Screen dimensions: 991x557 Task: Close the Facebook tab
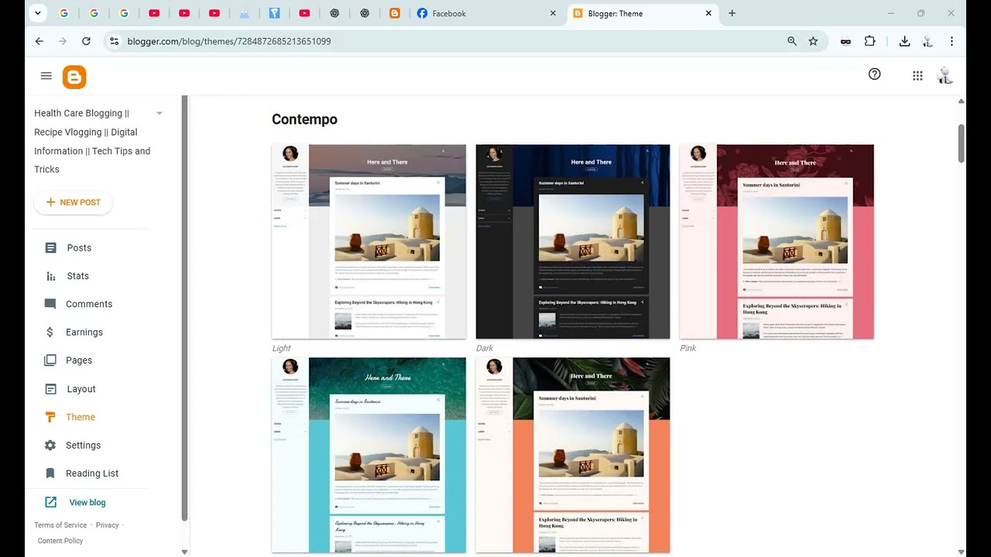coord(553,13)
